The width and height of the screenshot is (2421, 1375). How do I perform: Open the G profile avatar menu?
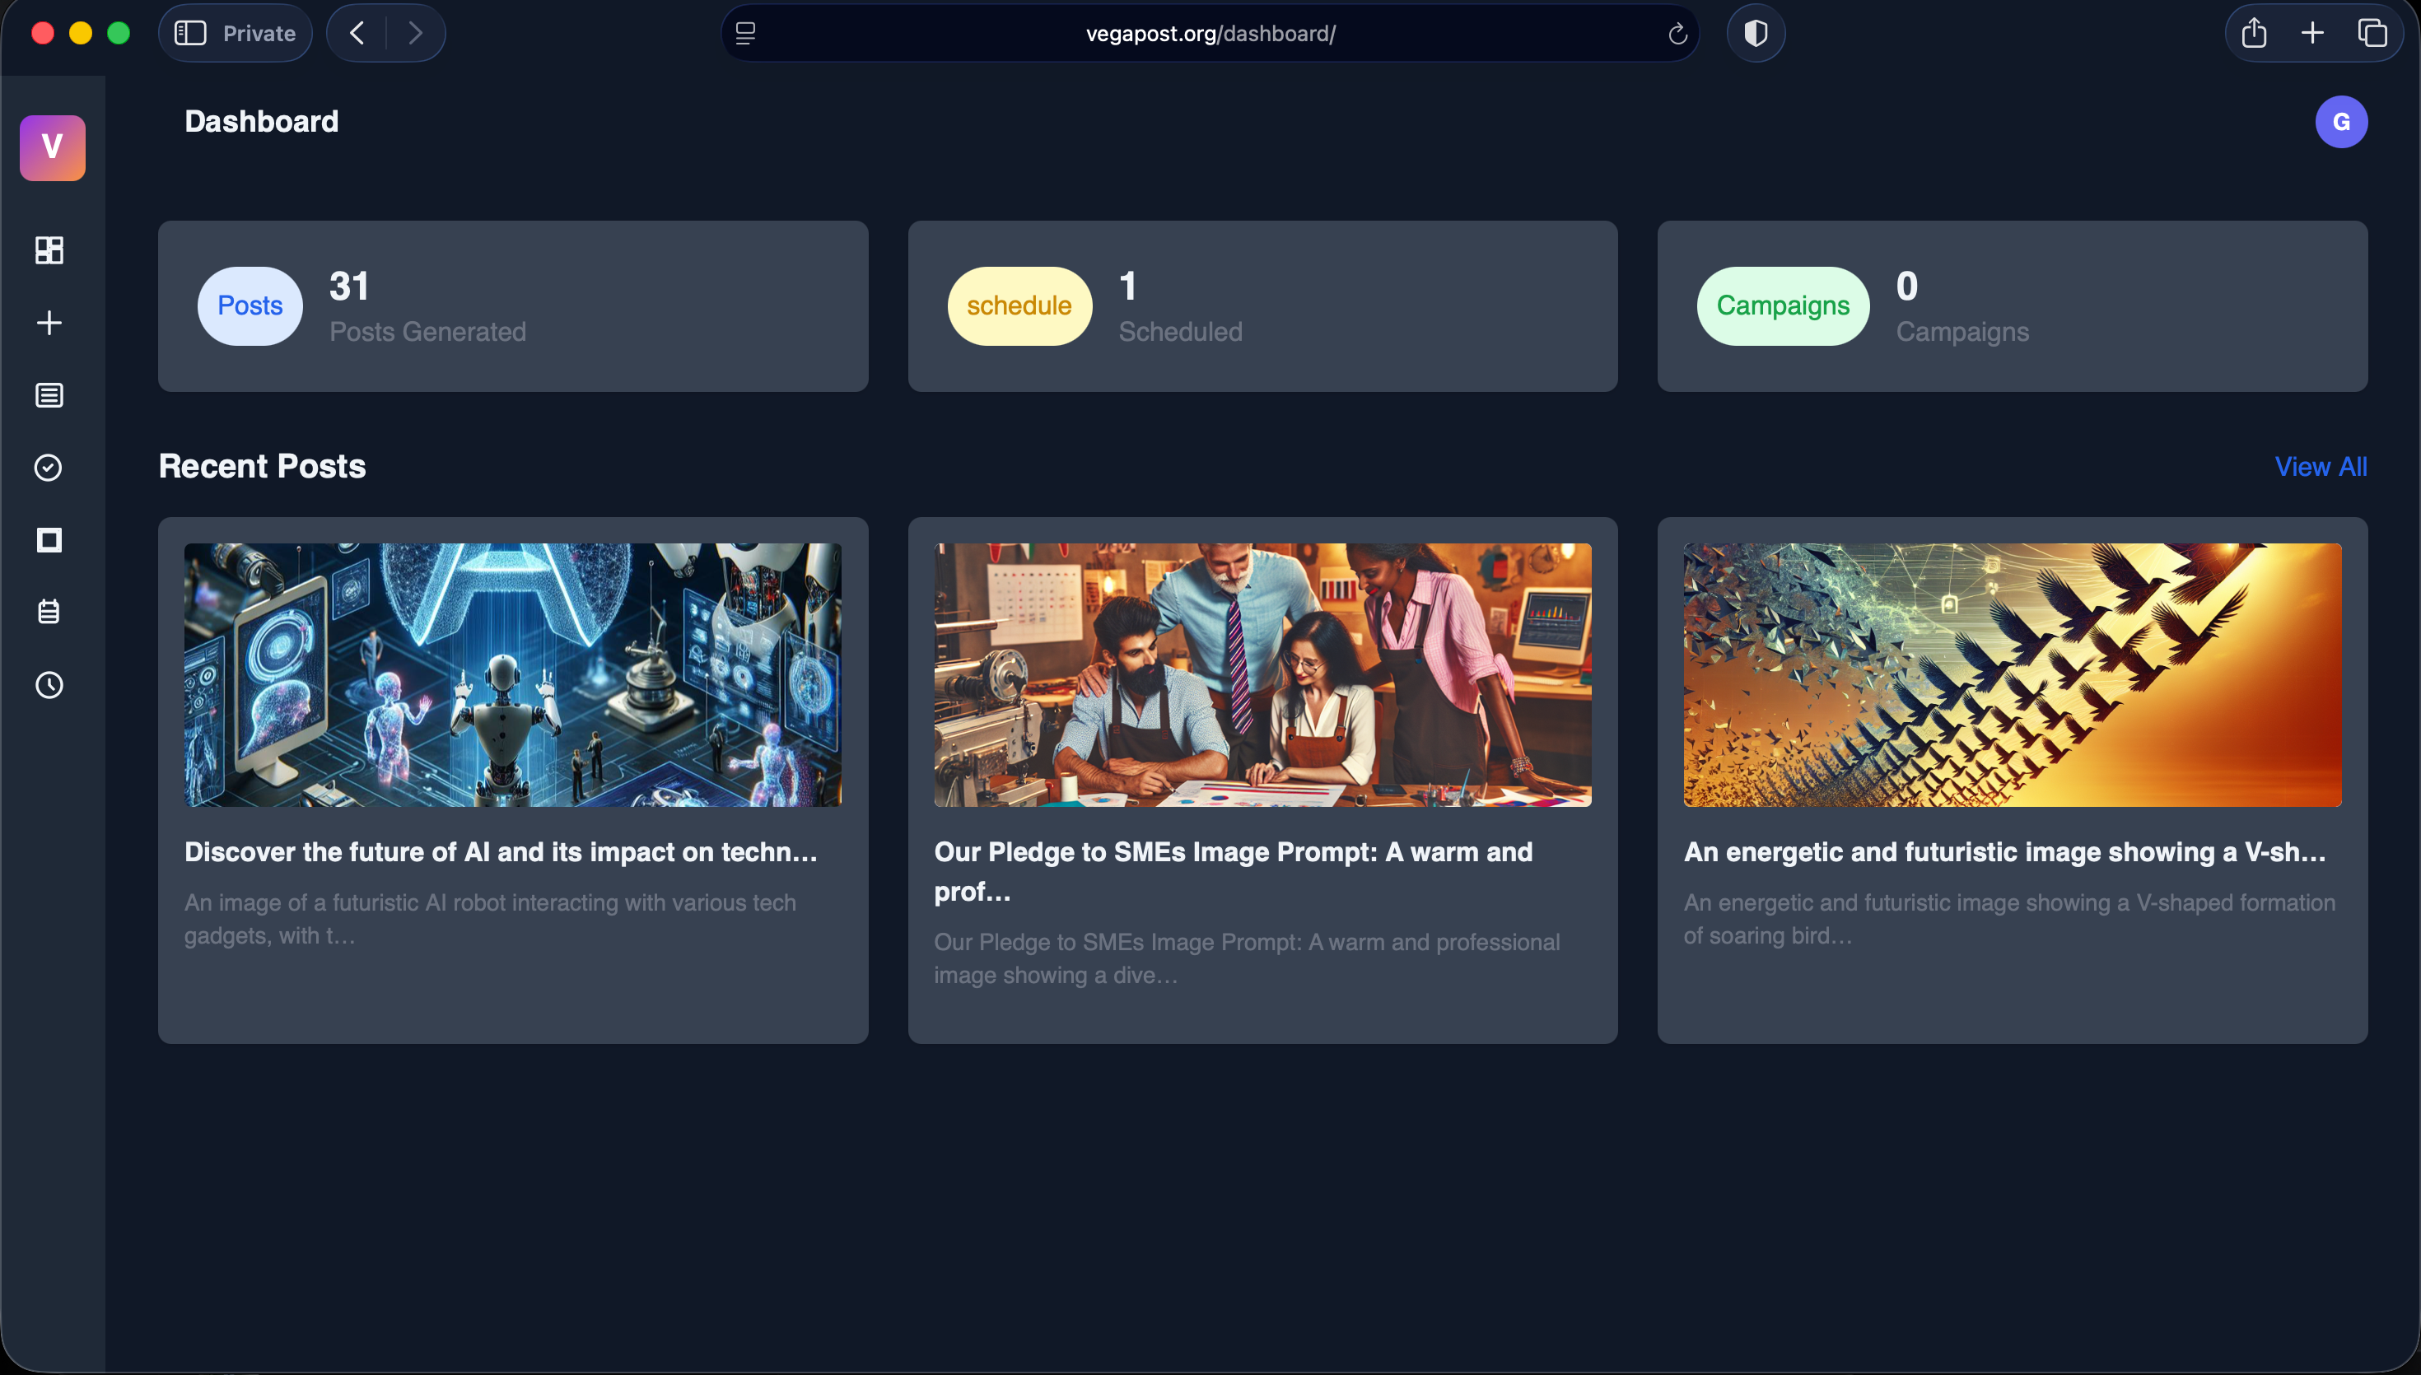click(2342, 121)
